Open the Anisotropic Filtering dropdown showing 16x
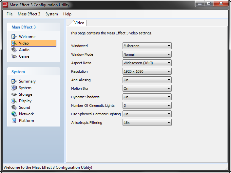Screen dimensions: 231x173 coord(147,123)
